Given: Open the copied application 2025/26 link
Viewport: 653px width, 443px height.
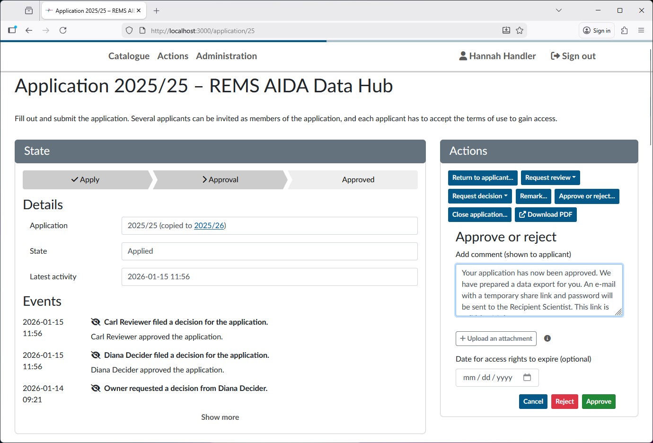Looking at the screenshot, I should (209, 226).
